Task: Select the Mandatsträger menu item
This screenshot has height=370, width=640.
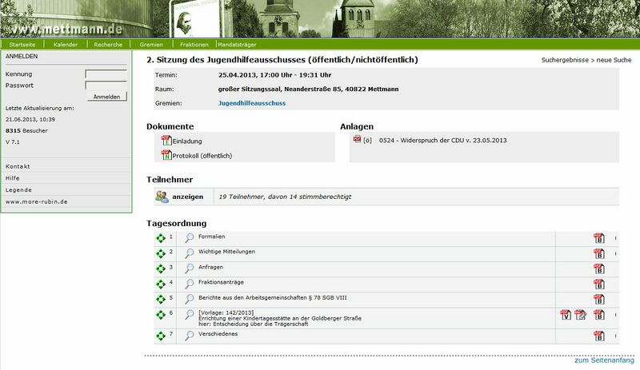Action: [238, 45]
